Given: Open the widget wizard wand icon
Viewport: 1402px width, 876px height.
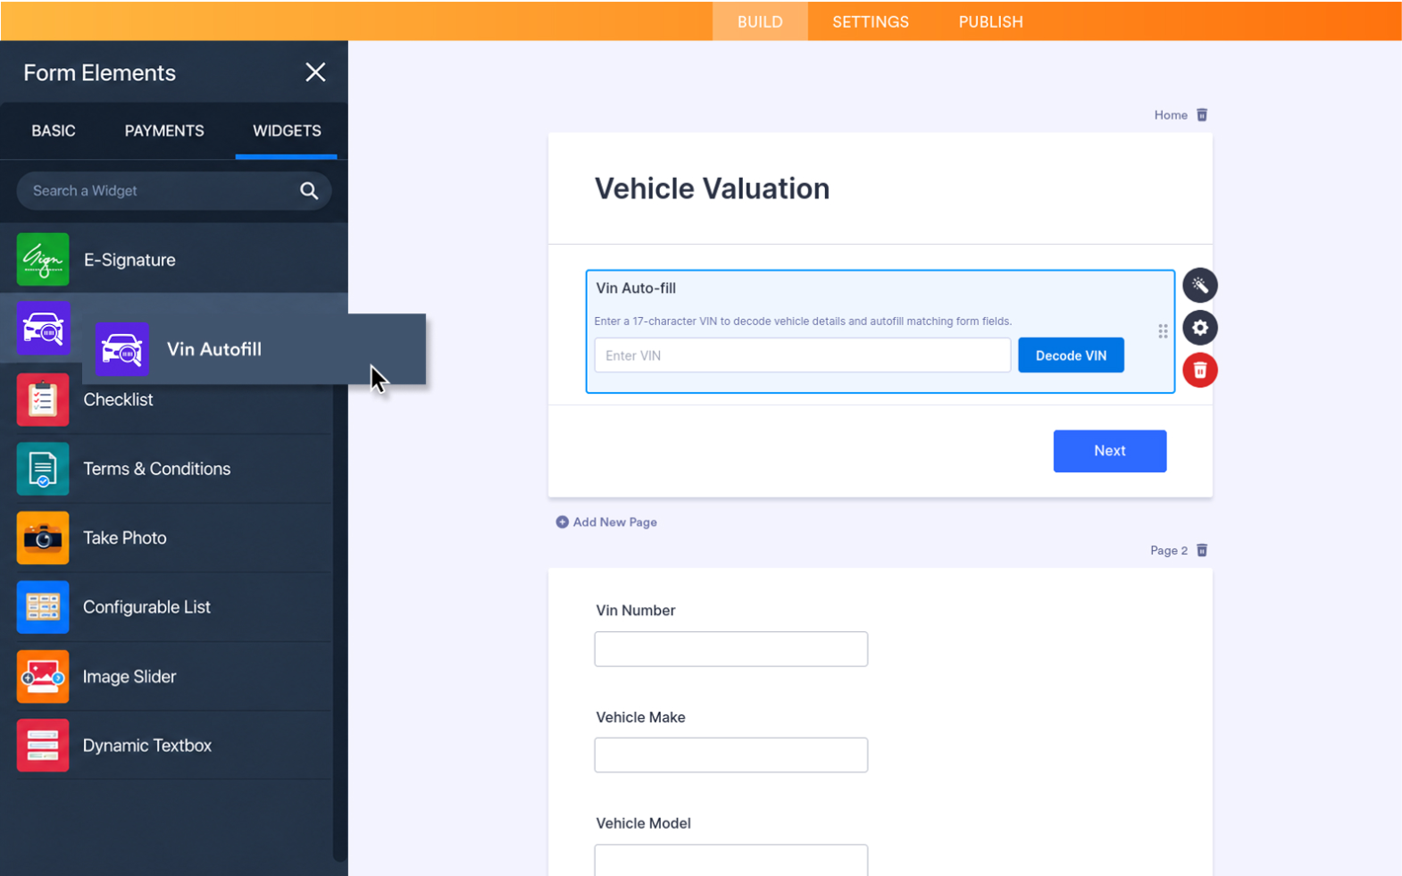Looking at the screenshot, I should [1199, 286].
